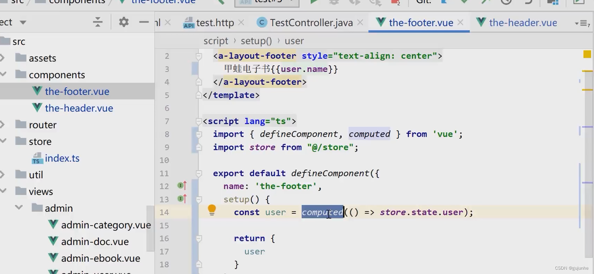The height and width of the screenshot is (274, 594).
Task: Expand the assets folder
Action: 3,58
